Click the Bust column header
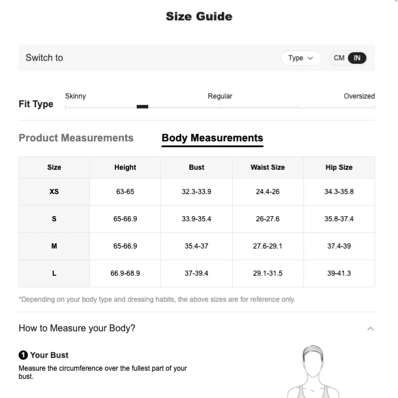 pos(196,167)
